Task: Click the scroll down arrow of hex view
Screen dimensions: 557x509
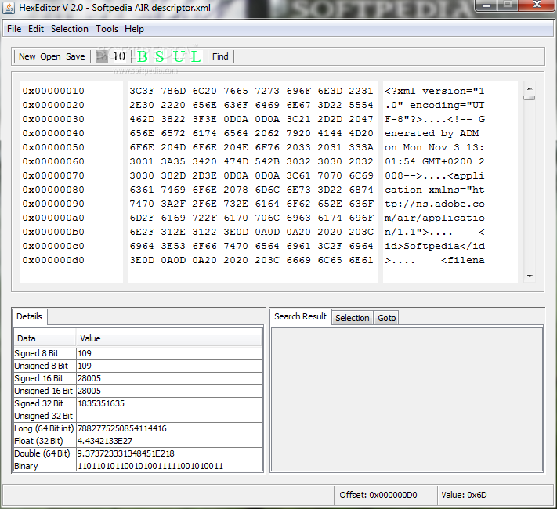Action: pyautogui.click(x=530, y=276)
